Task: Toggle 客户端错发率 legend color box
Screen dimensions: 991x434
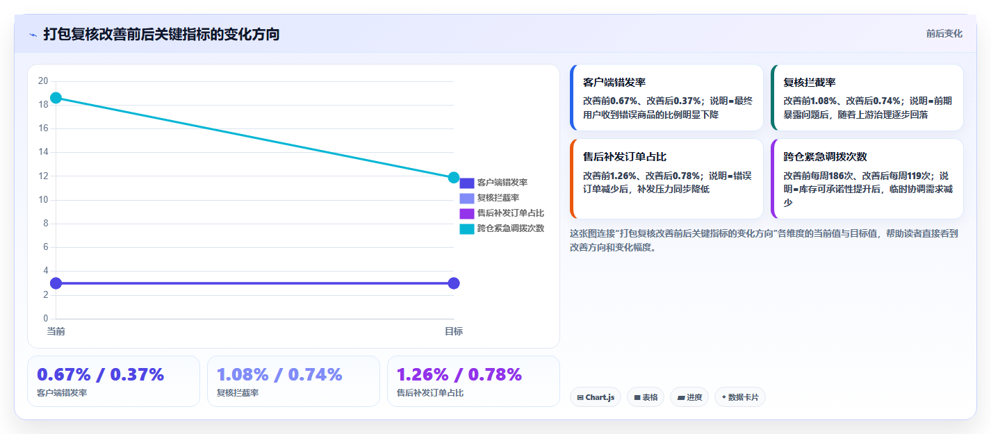Action: coord(467,183)
